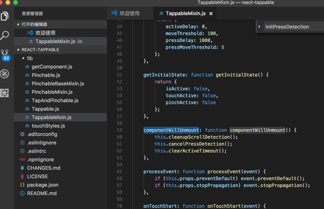The width and height of the screenshot is (324, 209).
Task: Click the VS Code icon on welcome tab
Action: coord(114,13)
